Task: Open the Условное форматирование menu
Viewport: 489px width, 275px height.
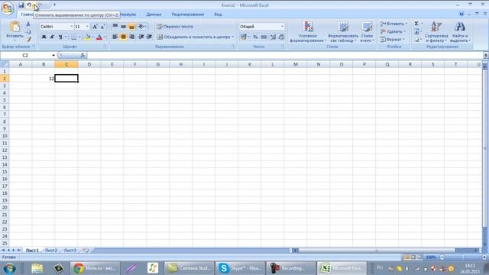Action: pos(308,32)
